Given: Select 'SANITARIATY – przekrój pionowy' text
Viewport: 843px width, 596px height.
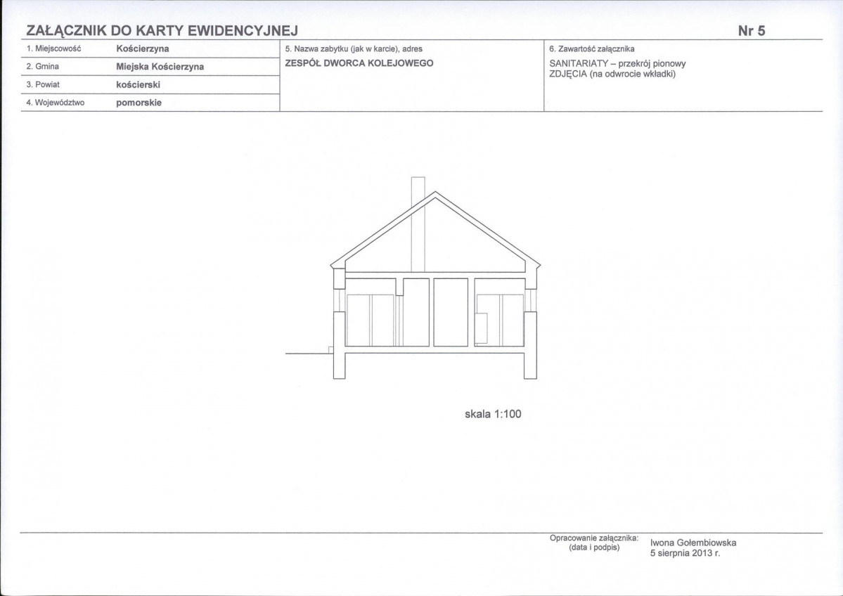Looking at the screenshot, I should click(x=617, y=63).
